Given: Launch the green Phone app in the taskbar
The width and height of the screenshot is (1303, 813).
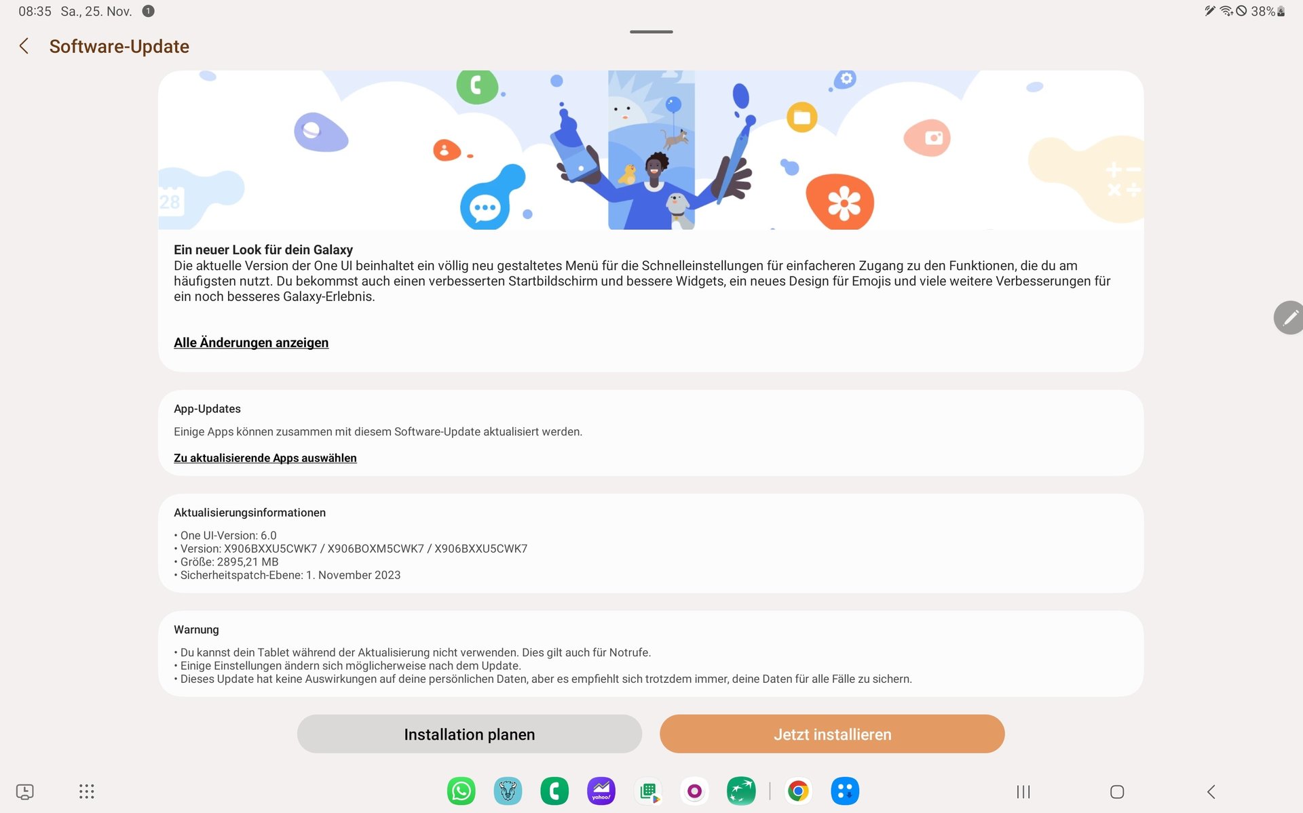Looking at the screenshot, I should coord(554,791).
